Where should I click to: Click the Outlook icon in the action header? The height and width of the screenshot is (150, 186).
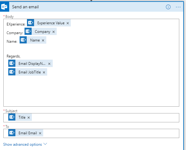pyautogui.click(x=5, y=7)
